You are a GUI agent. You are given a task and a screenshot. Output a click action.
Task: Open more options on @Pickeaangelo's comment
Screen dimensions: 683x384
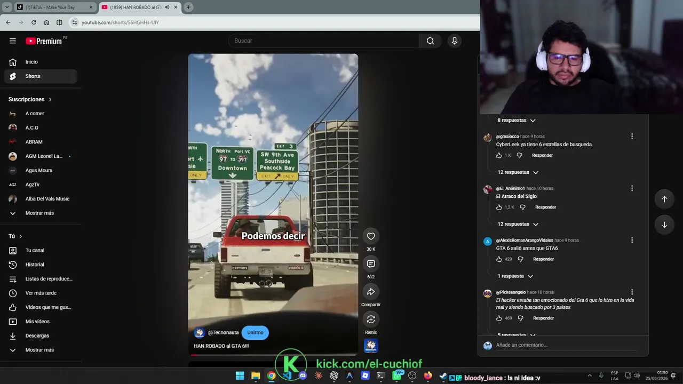632,292
